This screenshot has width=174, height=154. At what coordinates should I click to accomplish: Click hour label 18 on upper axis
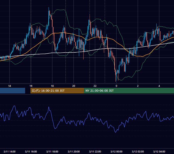(x=52, y=86)
